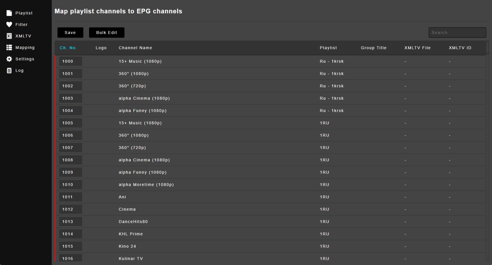The height and width of the screenshot is (265, 492).
Task: Click the Filter heart icon
Action: pyautogui.click(x=9, y=25)
